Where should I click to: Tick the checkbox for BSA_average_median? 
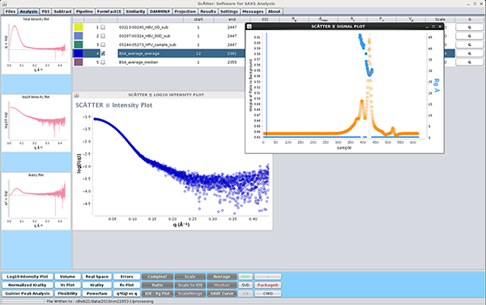click(x=103, y=62)
